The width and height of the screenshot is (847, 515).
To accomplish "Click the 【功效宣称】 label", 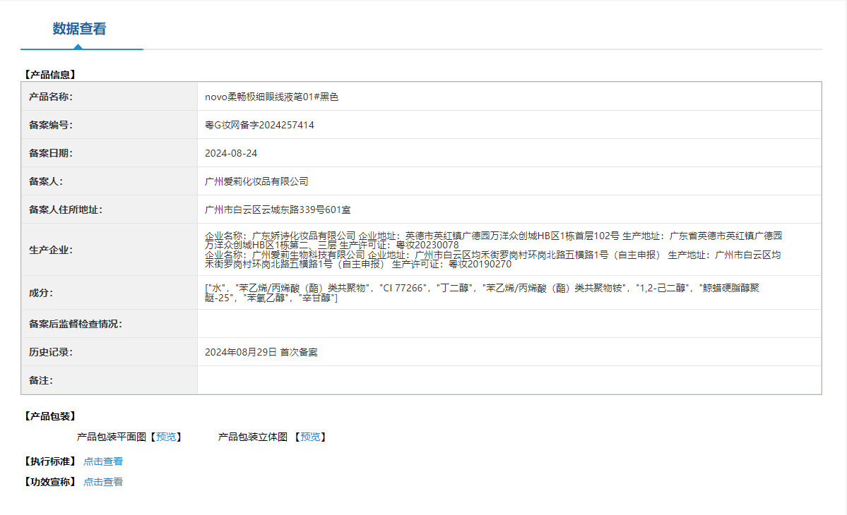I will point(49,482).
